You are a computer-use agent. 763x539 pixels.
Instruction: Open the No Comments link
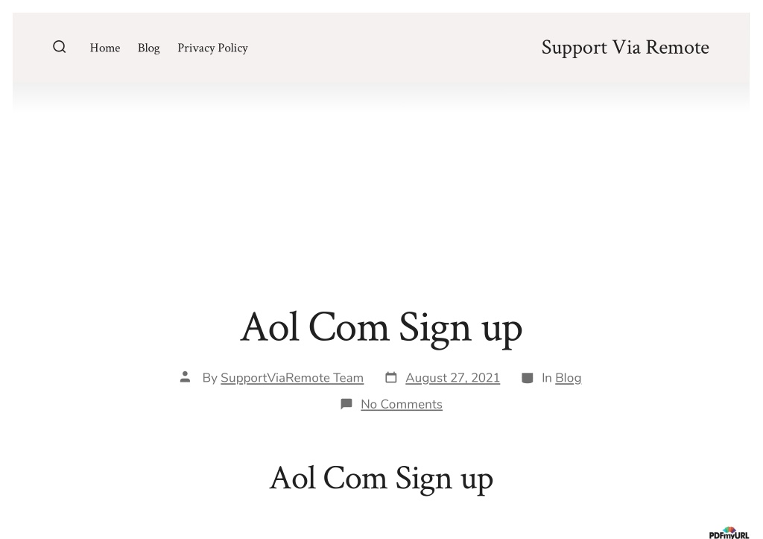[402, 404]
